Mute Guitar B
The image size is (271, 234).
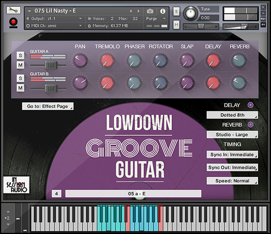pyautogui.click(x=20, y=88)
